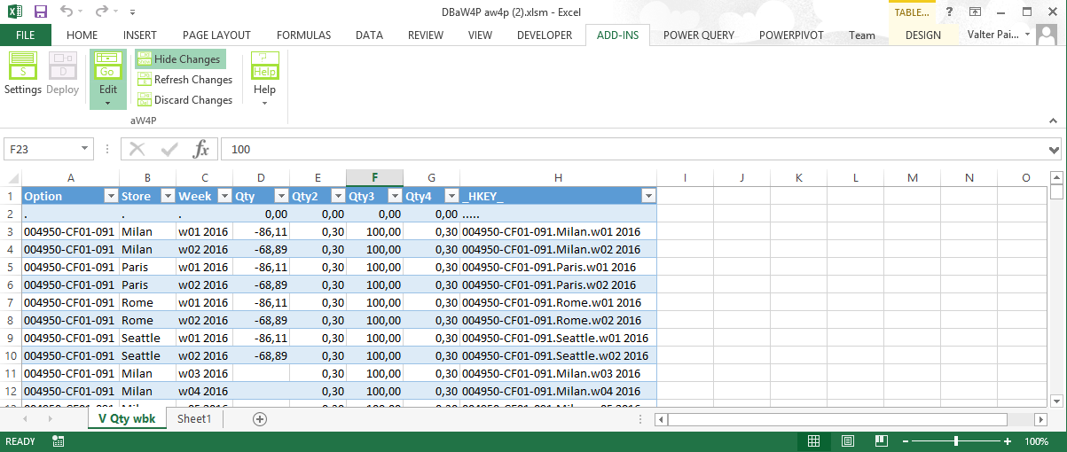The image size is (1067, 452).
Task: Switch to the POWER QUERY tab
Action: [x=699, y=35]
